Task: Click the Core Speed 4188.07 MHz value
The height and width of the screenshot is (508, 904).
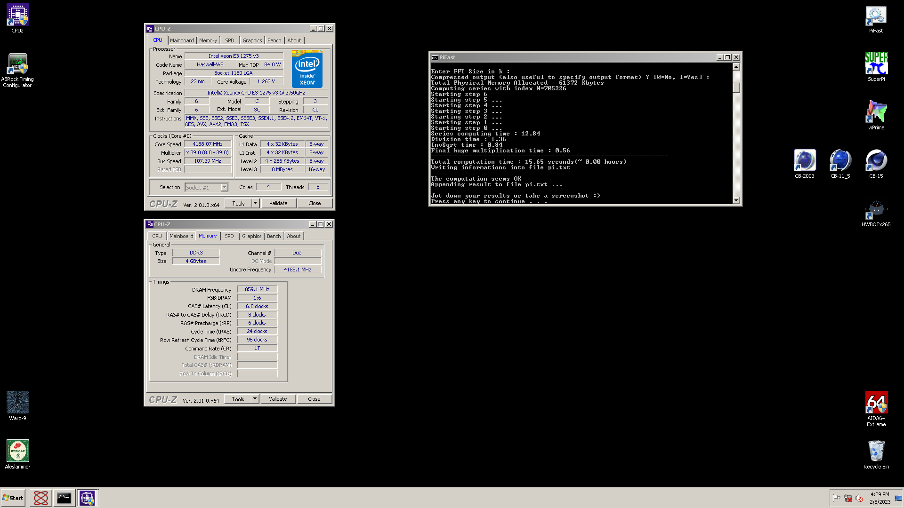Action: (208, 144)
